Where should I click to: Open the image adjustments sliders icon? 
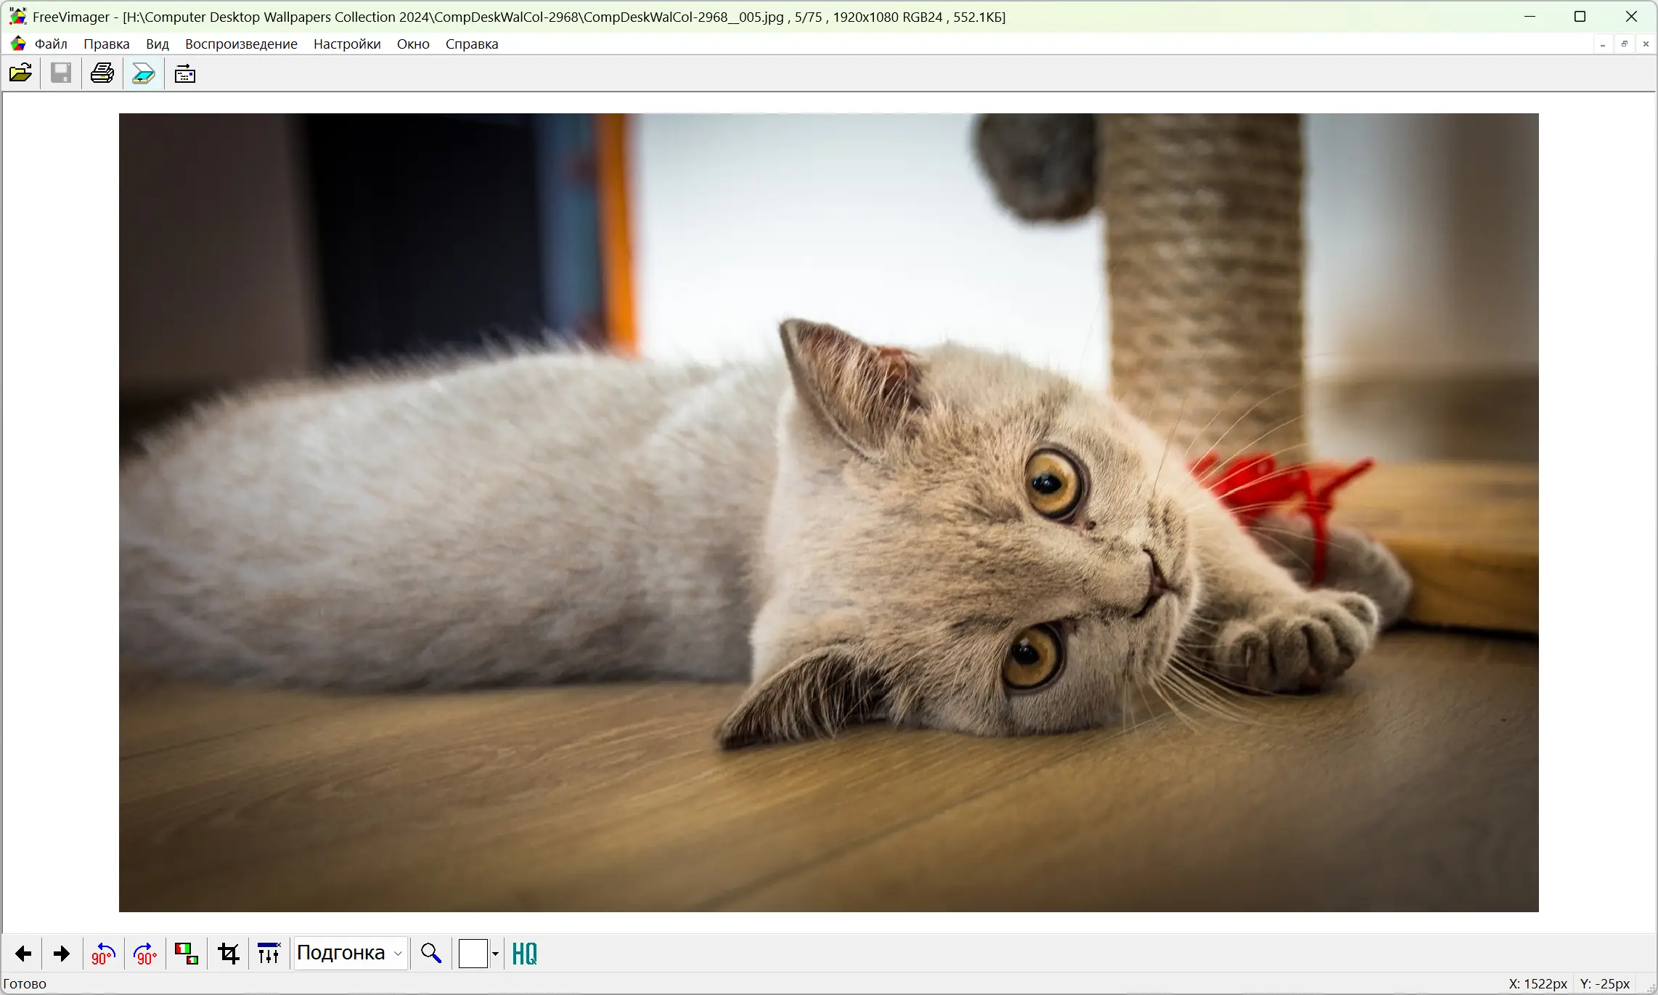[269, 954]
